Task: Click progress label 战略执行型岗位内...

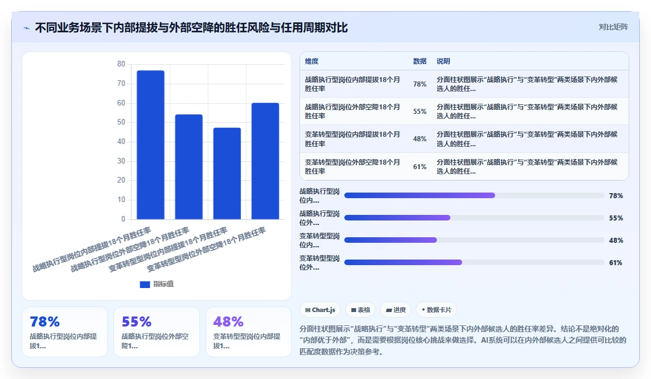Action: point(320,196)
